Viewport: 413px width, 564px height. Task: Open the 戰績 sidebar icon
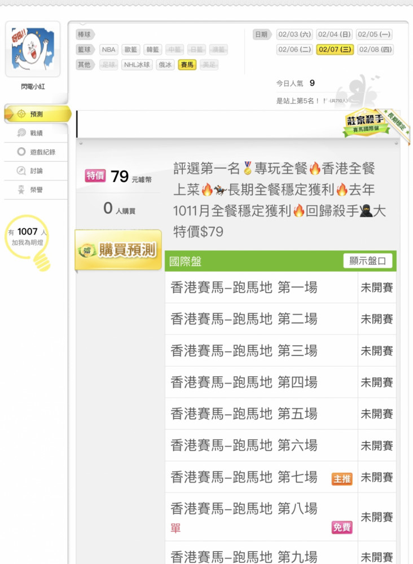coord(21,133)
